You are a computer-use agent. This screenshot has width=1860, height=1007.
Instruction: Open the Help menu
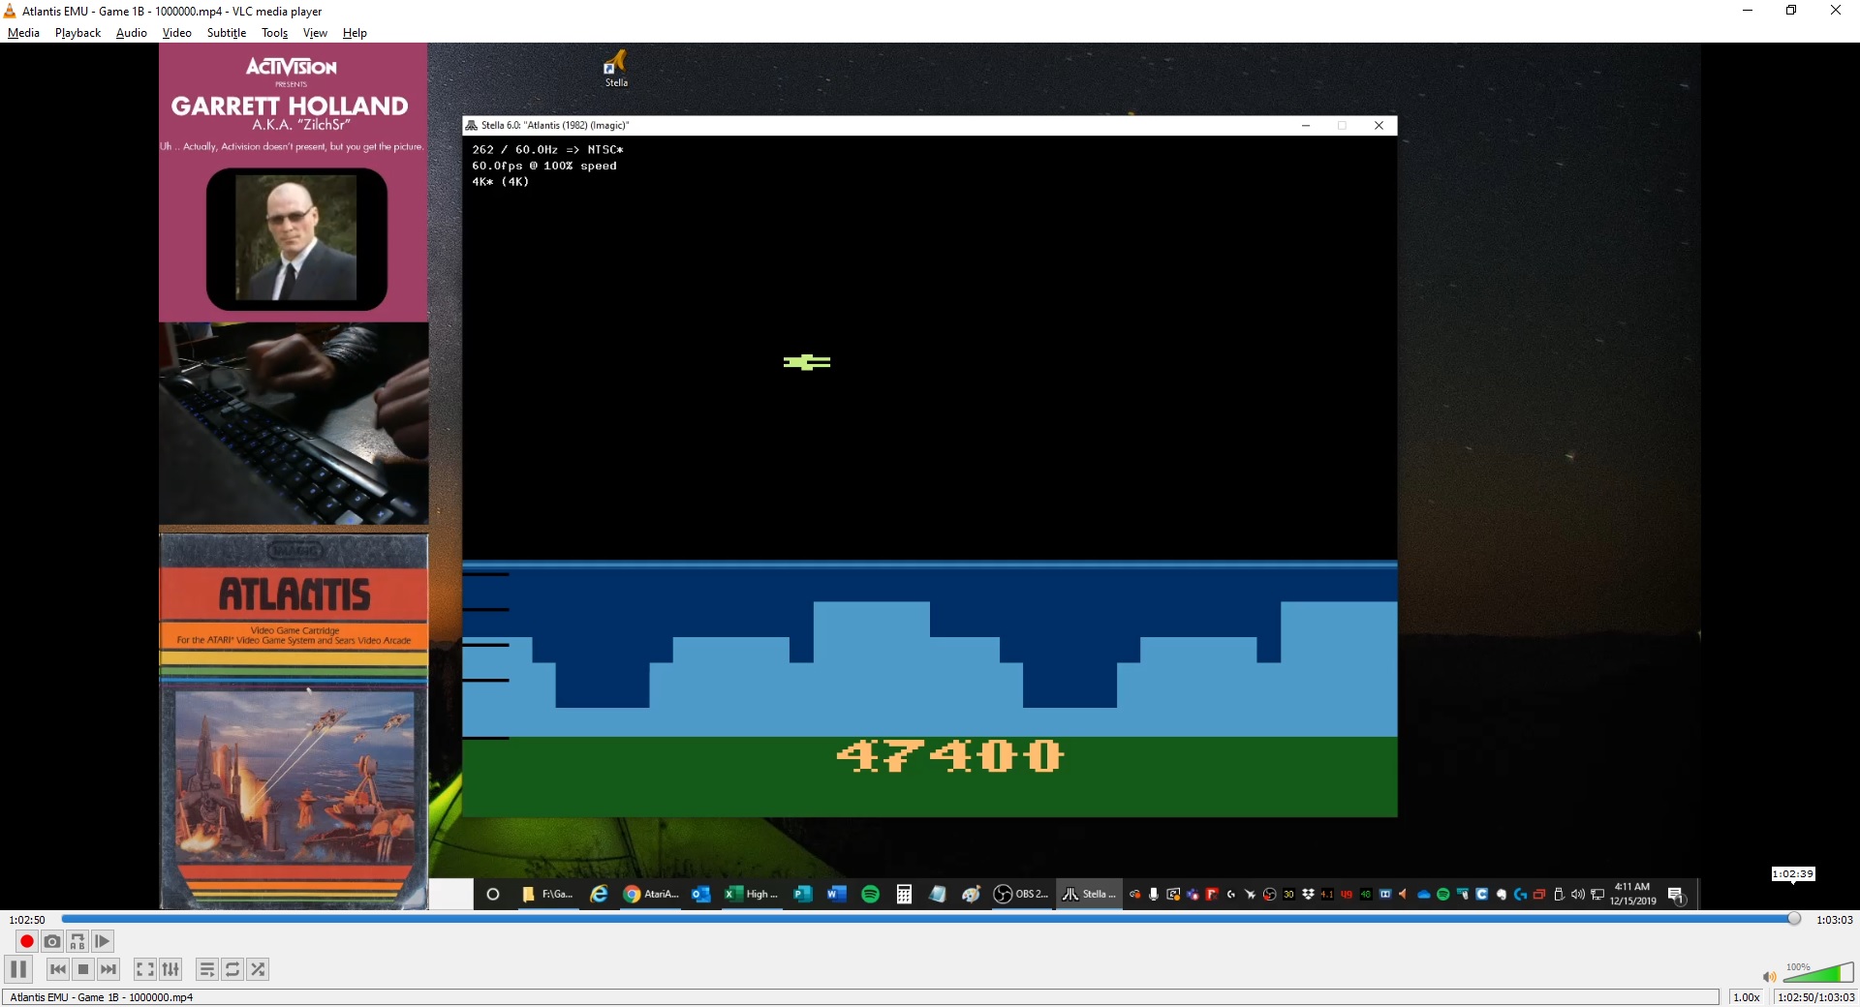tap(355, 33)
